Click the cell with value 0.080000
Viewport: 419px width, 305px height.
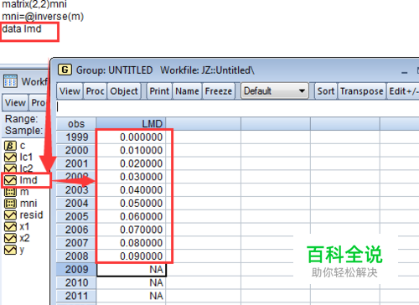click(131, 243)
